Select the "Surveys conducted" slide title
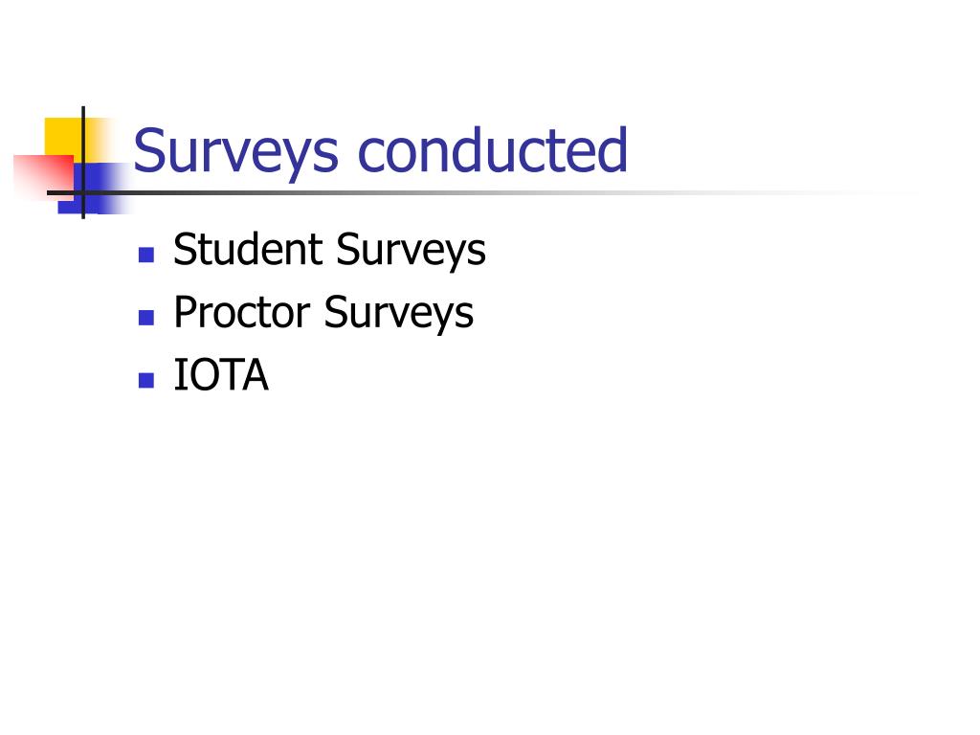 (x=380, y=150)
